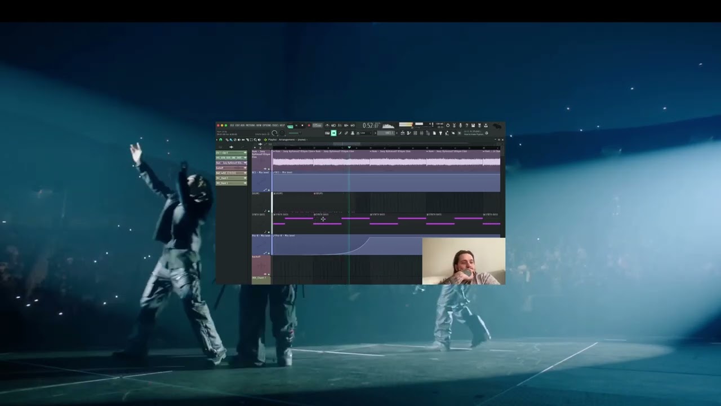Click the master volume knob

click(274, 133)
